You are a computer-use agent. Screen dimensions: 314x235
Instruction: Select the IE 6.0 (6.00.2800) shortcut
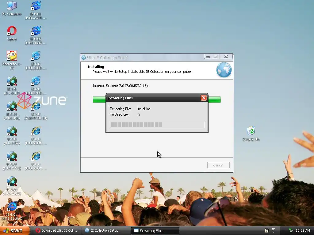click(36, 60)
